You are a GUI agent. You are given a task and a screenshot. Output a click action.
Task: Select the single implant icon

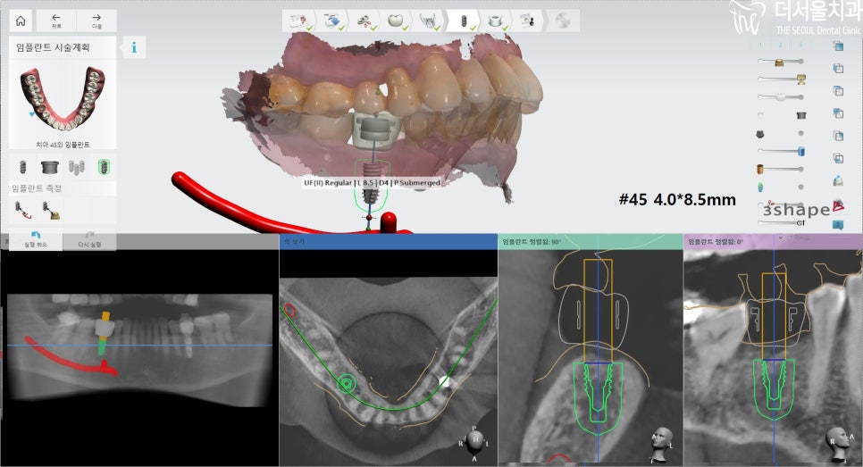click(21, 167)
